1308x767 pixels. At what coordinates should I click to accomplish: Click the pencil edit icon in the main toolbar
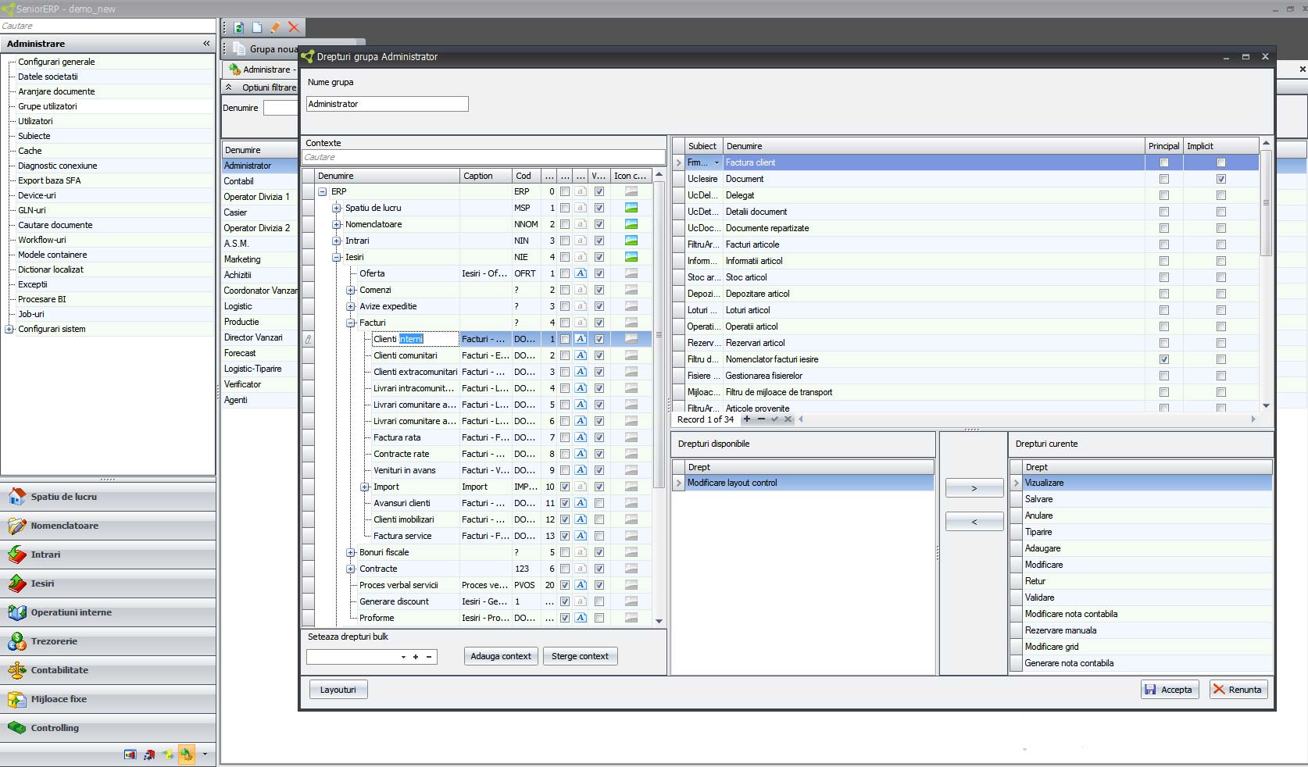pos(275,27)
